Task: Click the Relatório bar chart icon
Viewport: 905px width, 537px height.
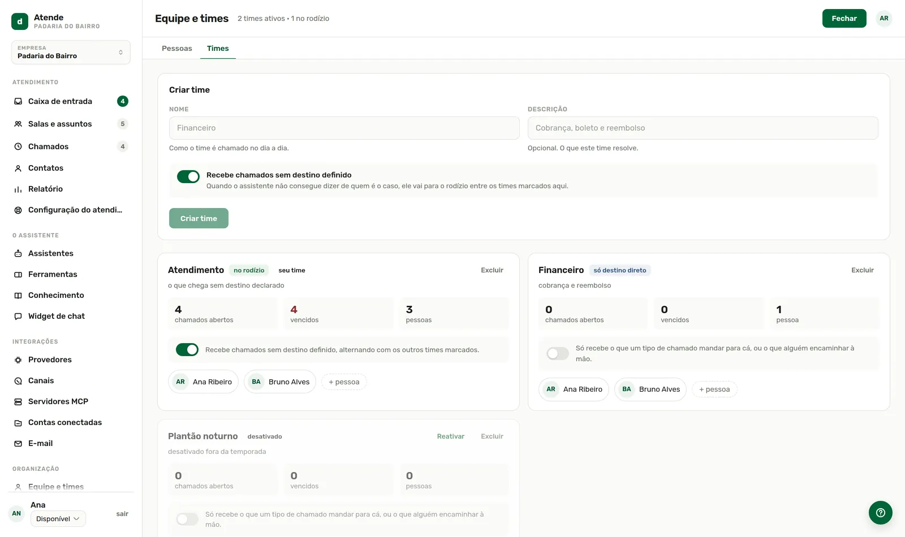Action: click(18, 189)
